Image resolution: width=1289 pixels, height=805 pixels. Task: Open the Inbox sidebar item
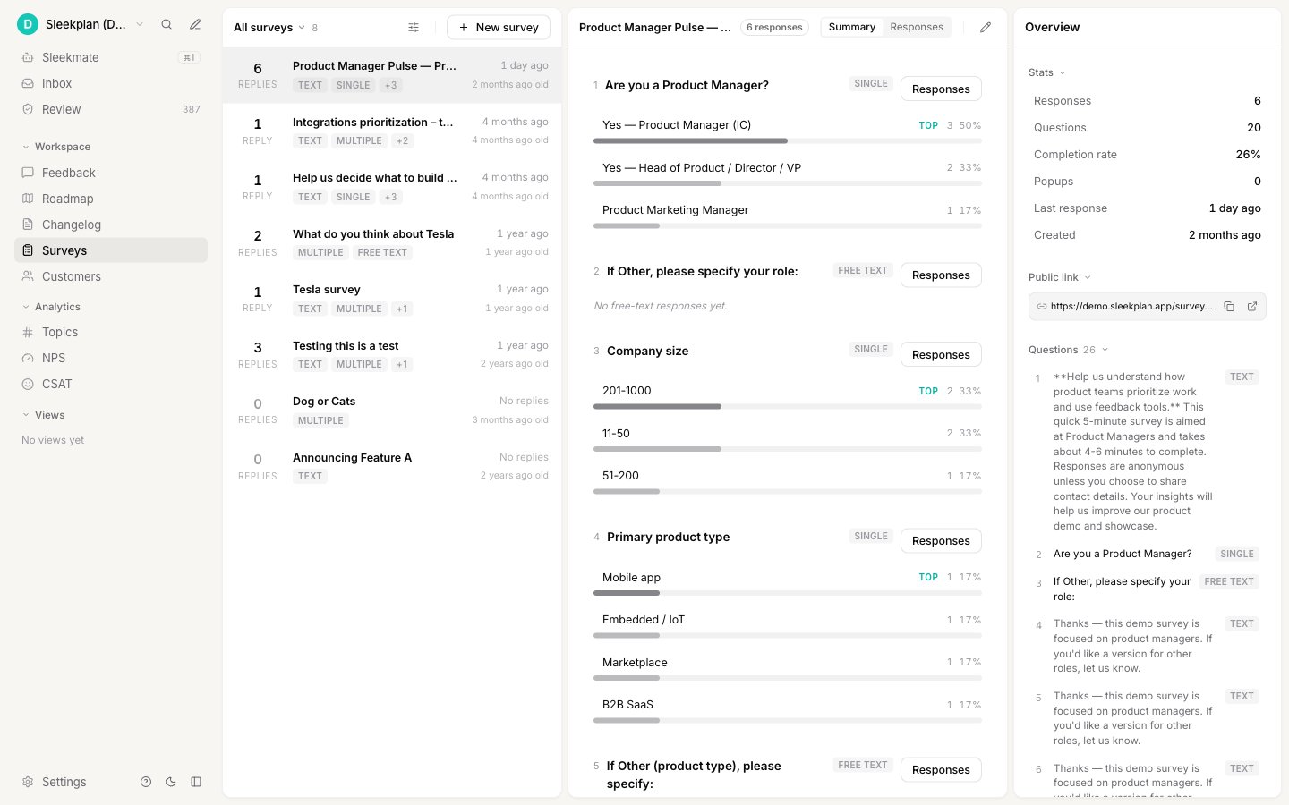coord(111,83)
